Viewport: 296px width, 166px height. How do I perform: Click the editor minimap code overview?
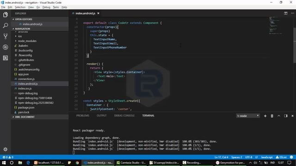coord(276,25)
